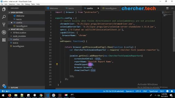
Task: Open the Debug menu
Action: pyautogui.click(x=27, y=4)
